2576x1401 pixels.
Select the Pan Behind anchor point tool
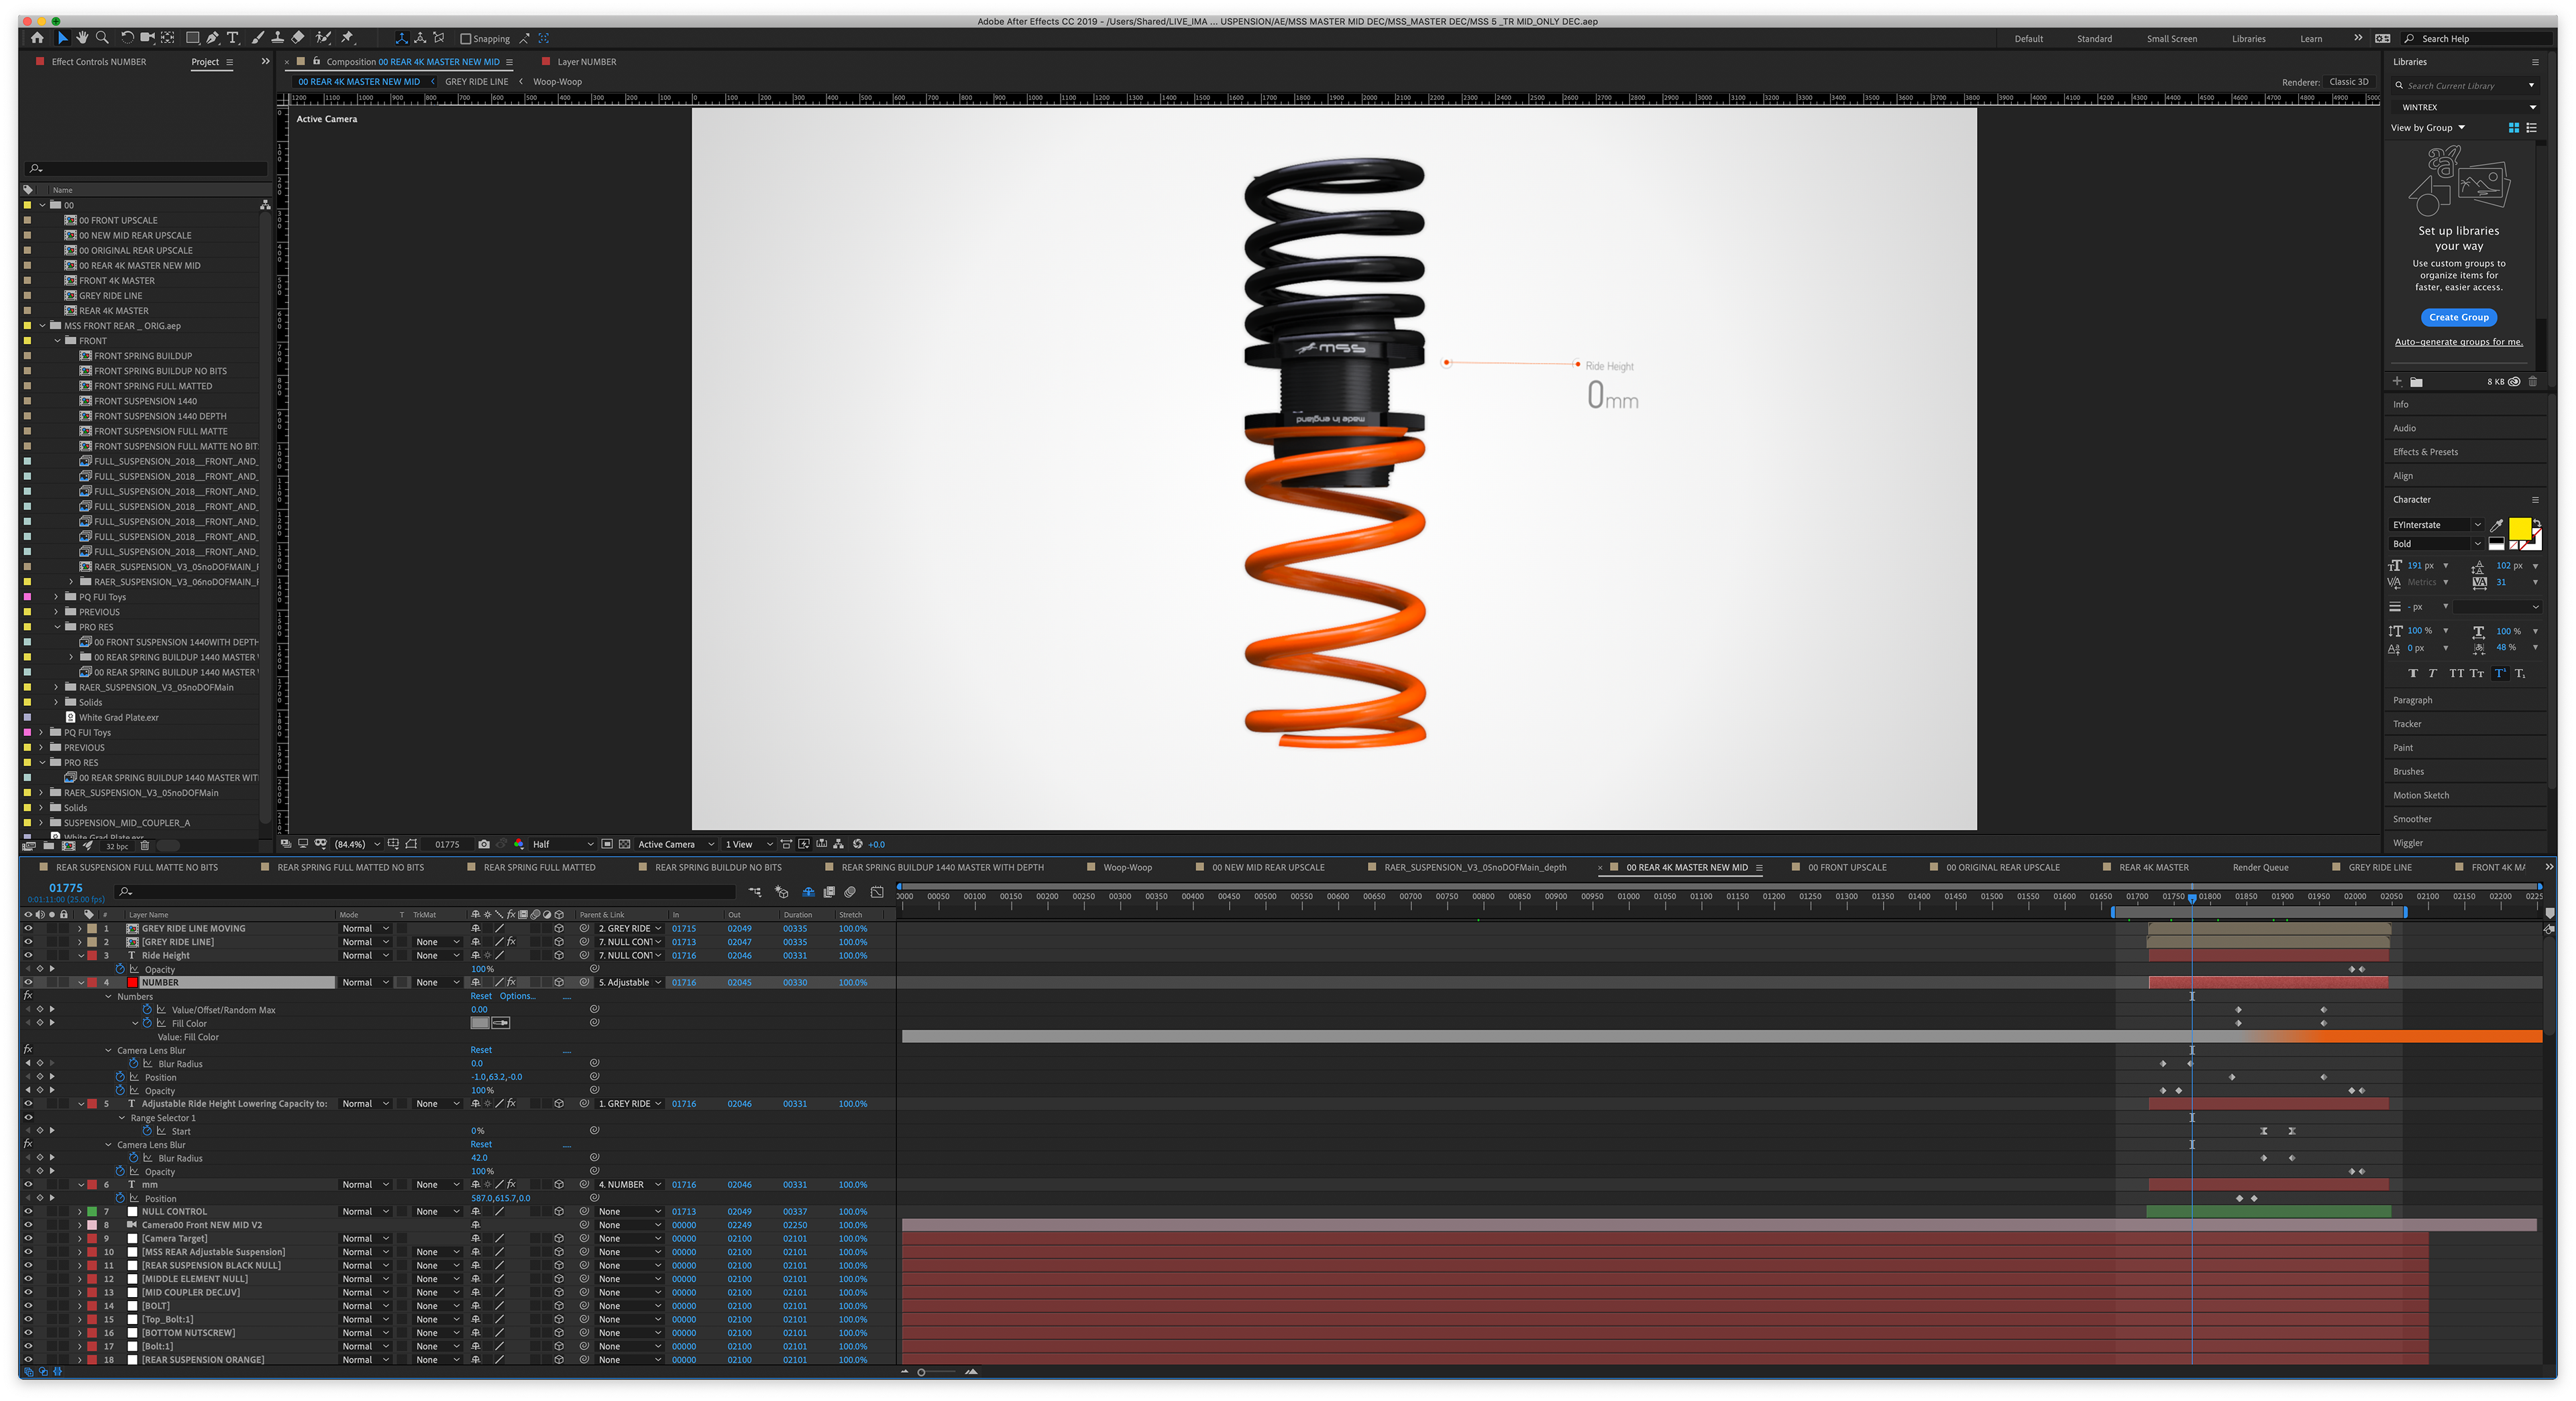[x=167, y=38]
